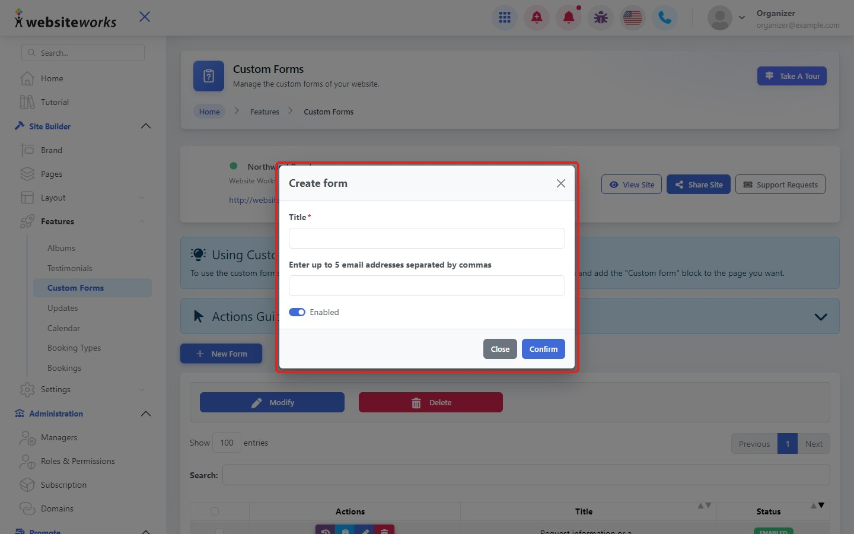Expand the Settings submenu chevron

tap(142, 389)
